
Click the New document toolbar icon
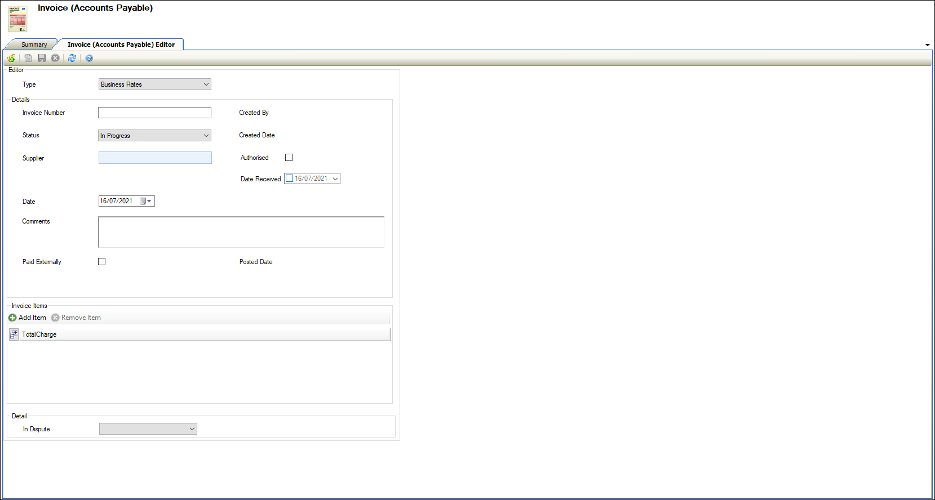pyautogui.click(x=28, y=58)
